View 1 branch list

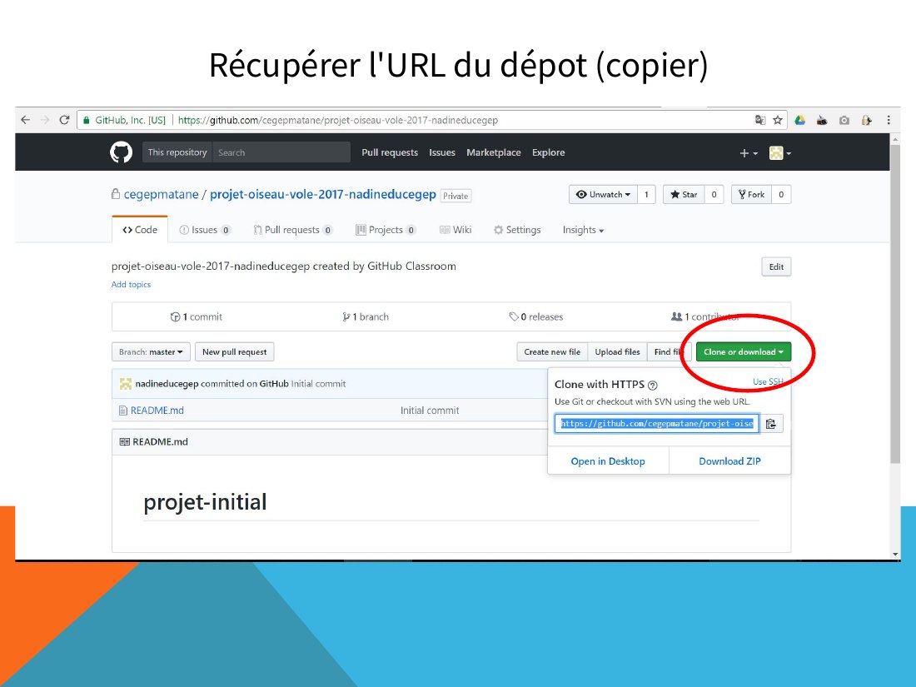(365, 316)
